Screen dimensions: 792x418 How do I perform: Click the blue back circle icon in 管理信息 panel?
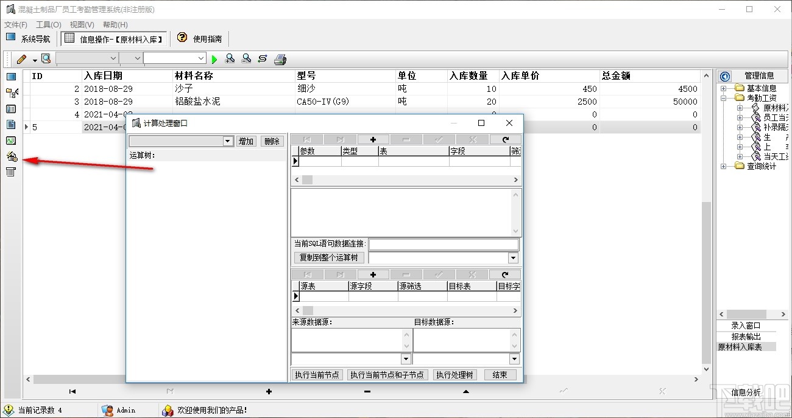[725, 76]
